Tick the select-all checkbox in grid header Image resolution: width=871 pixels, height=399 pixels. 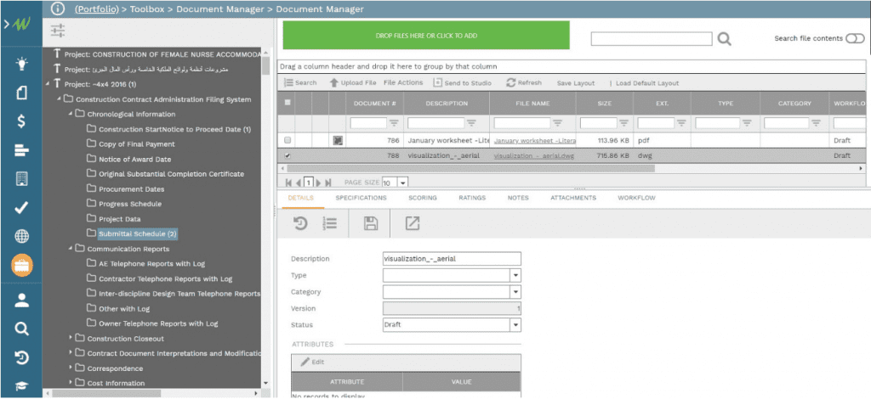point(287,103)
